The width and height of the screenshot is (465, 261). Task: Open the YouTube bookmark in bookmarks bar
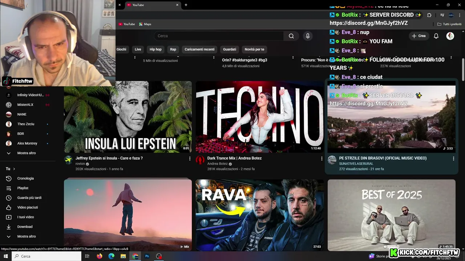127,24
